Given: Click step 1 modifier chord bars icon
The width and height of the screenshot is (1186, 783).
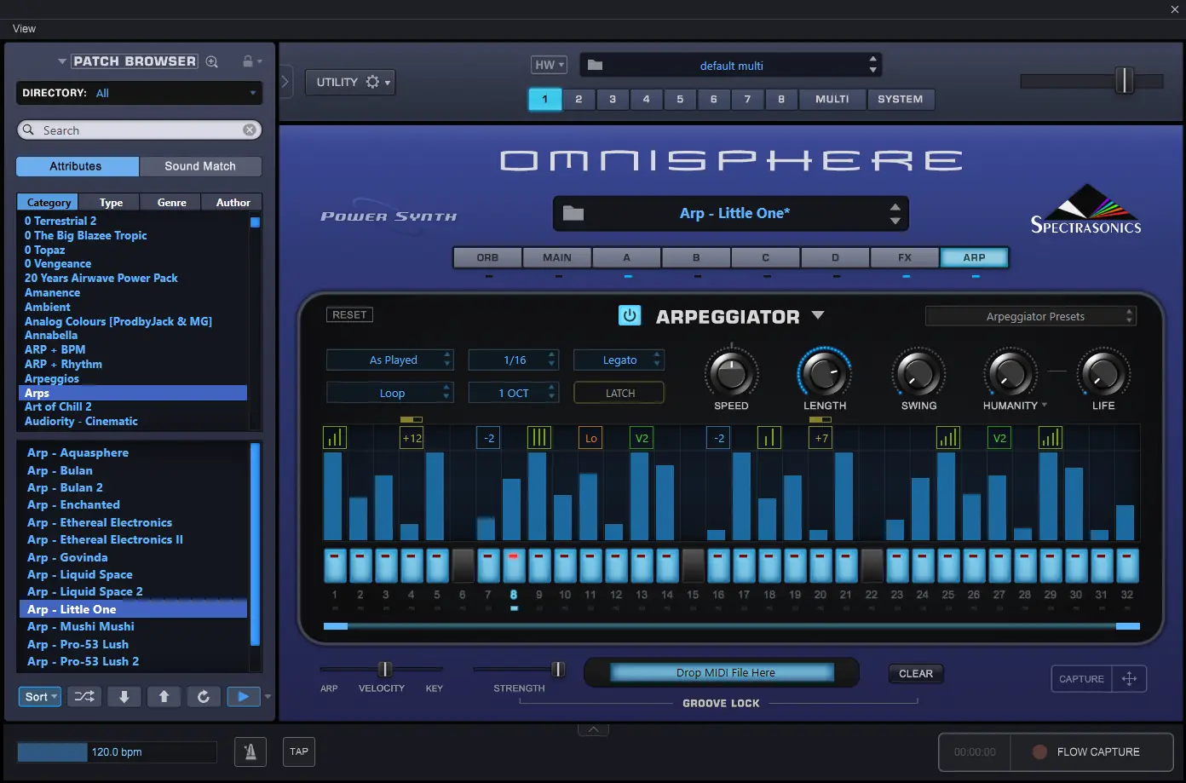Looking at the screenshot, I should click(335, 438).
